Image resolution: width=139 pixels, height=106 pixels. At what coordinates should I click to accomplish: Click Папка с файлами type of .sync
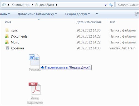pyautogui.click(x=123, y=30)
